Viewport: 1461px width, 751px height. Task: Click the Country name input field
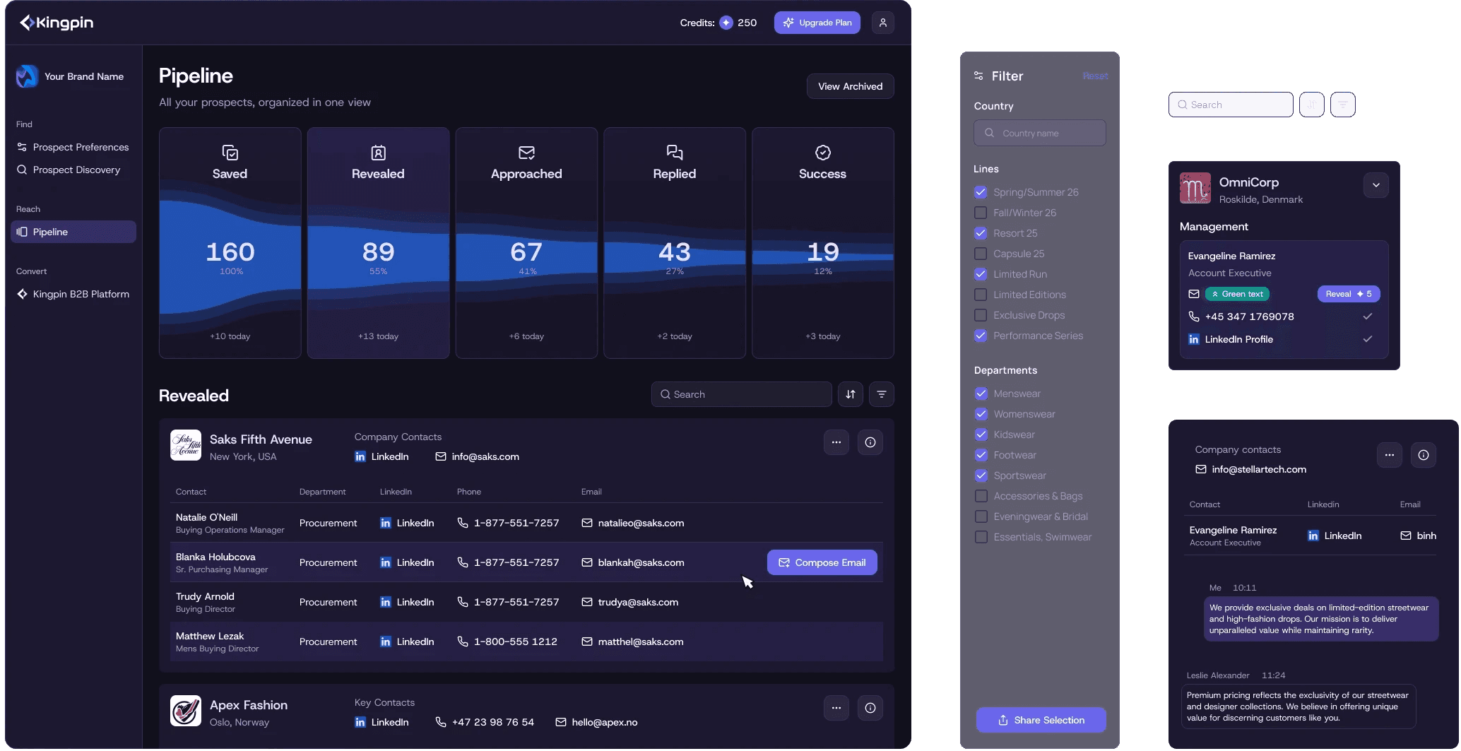point(1040,133)
